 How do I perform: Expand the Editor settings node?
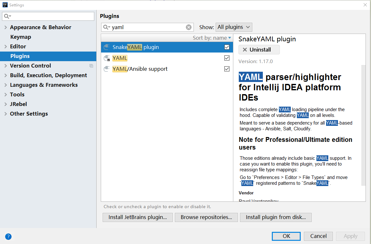pos(6,46)
